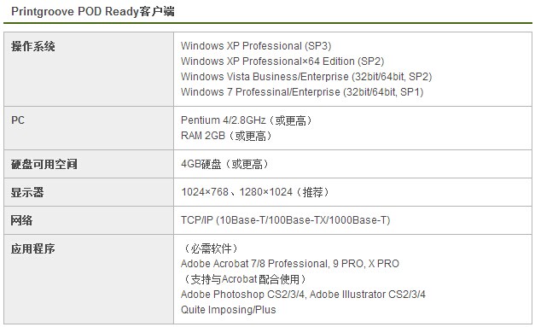535x327 pixels.
Task: Click the PC row label
Action: coord(18,120)
